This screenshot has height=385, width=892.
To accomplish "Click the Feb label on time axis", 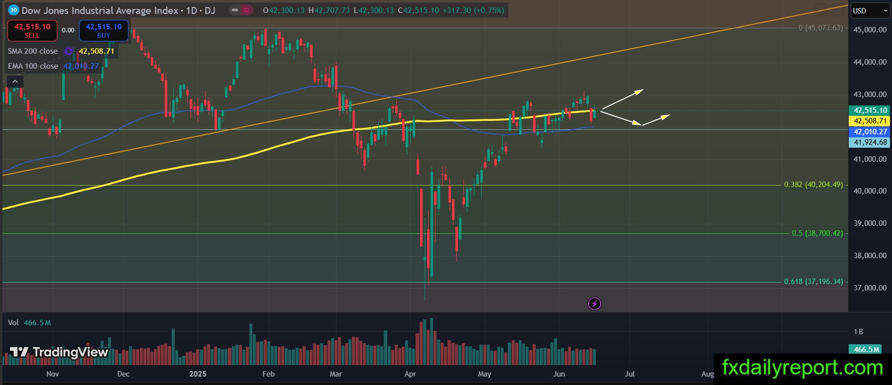I will click(x=268, y=374).
